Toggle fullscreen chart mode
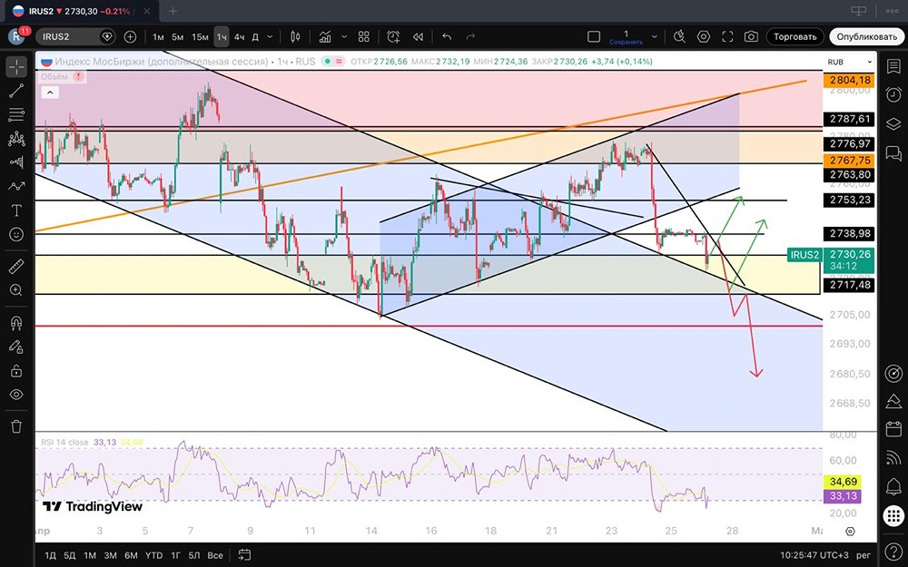This screenshot has width=908, height=567. (x=727, y=36)
